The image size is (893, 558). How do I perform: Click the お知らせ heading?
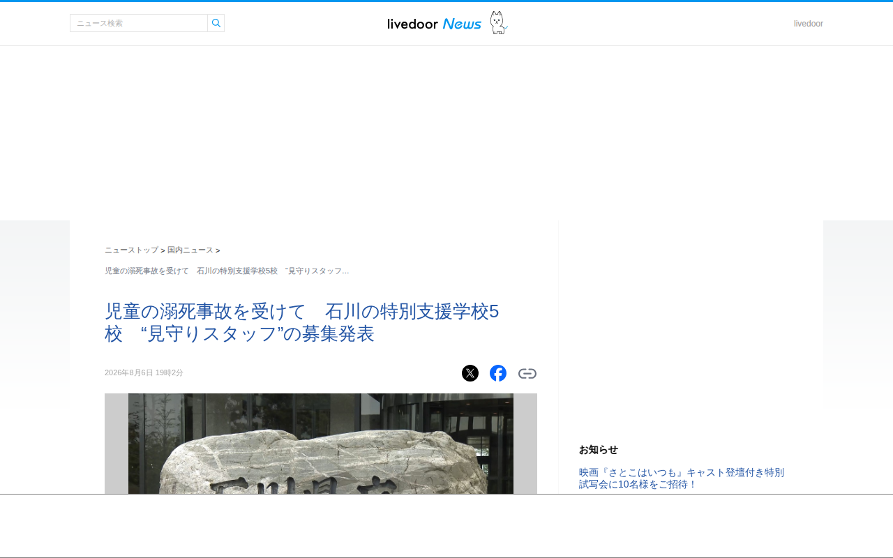point(599,449)
